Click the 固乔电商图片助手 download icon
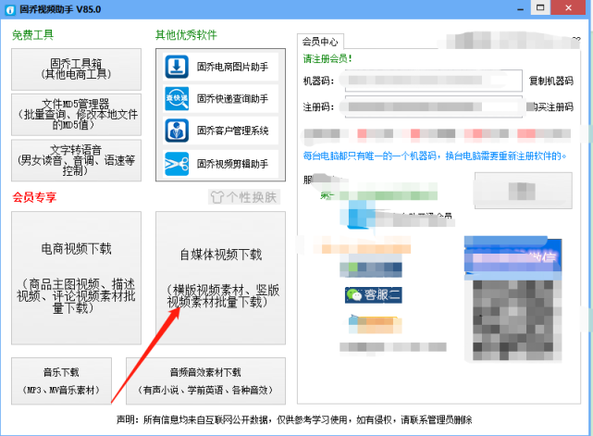This screenshot has height=436, width=593. click(x=177, y=67)
